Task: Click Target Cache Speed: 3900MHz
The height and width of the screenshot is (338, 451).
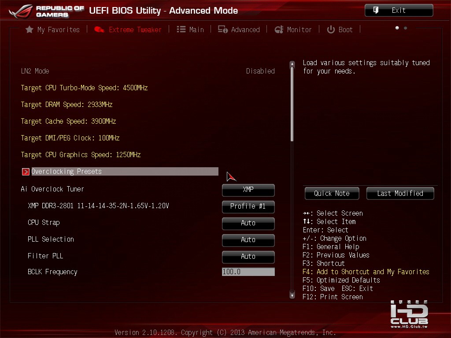Action: 68,121
